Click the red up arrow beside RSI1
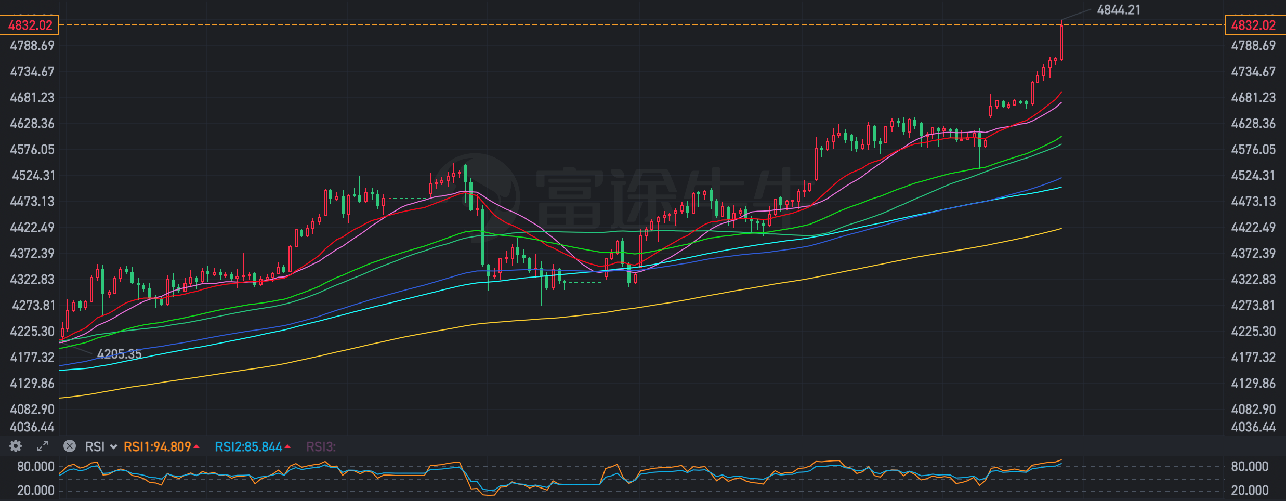Screen dimensions: 1286x501 (196, 447)
